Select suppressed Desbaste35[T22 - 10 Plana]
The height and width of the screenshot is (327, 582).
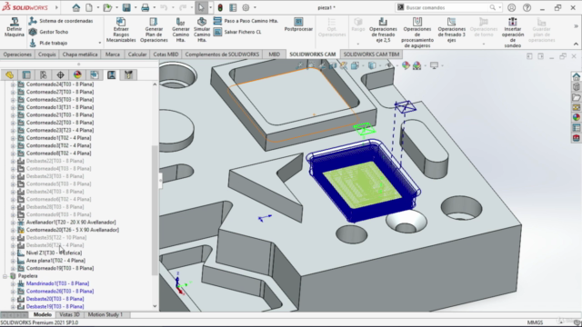pos(56,238)
